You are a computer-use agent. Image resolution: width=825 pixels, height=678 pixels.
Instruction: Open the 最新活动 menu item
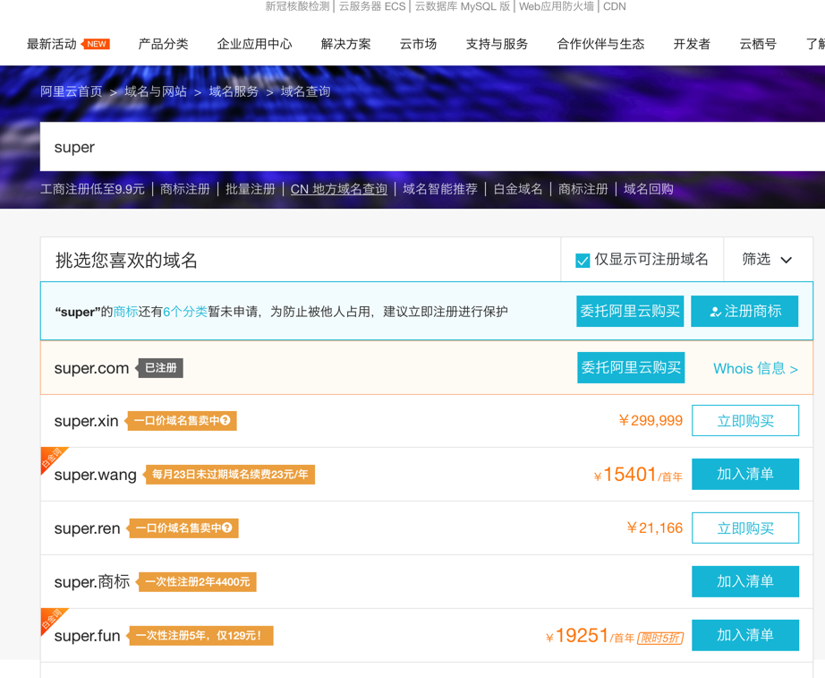tap(52, 44)
